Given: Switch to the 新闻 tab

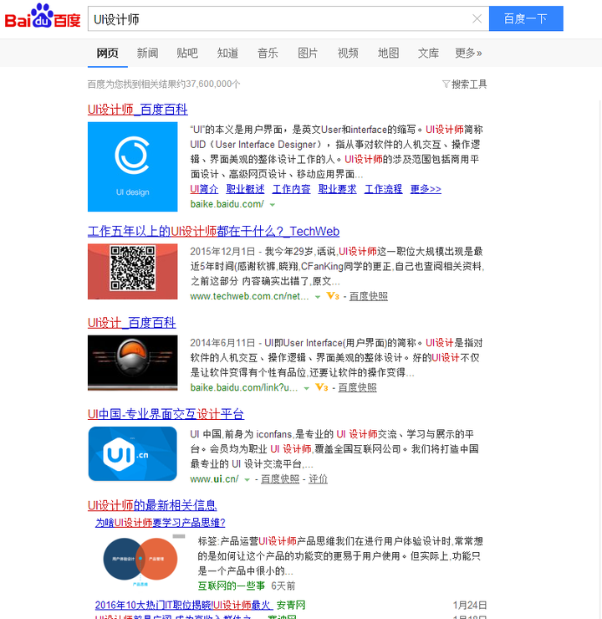Looking at the screenshot, I should (147, 53).
